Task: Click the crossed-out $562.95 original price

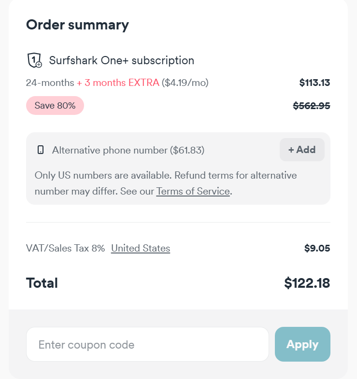Action: [312, 106]
